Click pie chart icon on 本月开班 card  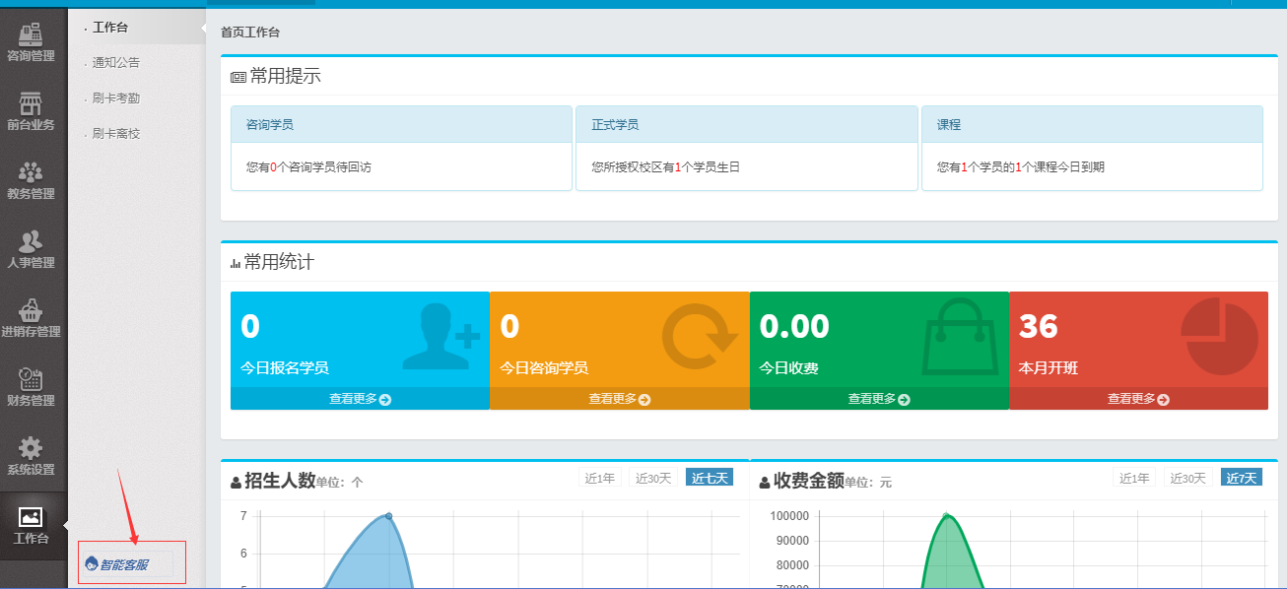pos(1220,336)
